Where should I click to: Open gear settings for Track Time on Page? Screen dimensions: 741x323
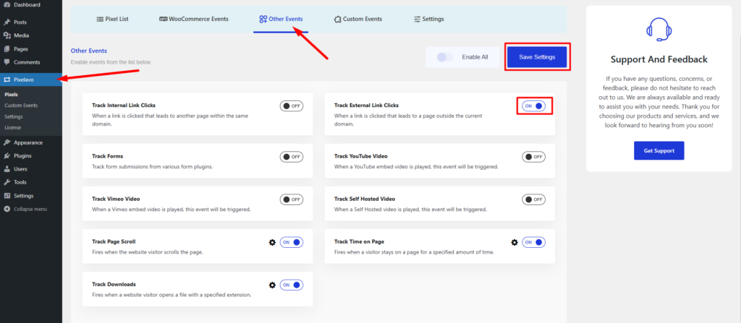(515, 242)
